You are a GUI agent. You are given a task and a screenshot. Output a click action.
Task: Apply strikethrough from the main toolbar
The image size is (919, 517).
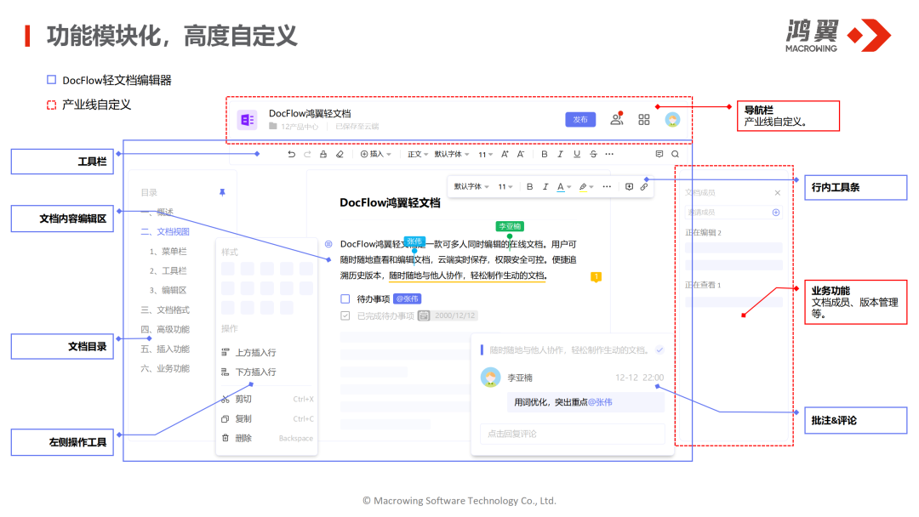[x=593, y=154]
